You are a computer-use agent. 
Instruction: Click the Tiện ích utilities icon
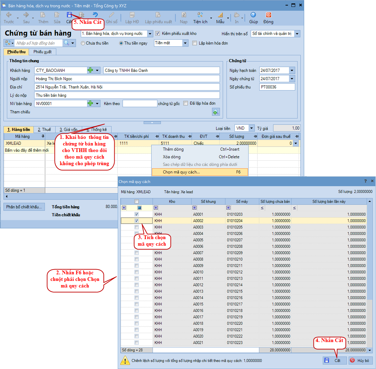coord(200,15)
